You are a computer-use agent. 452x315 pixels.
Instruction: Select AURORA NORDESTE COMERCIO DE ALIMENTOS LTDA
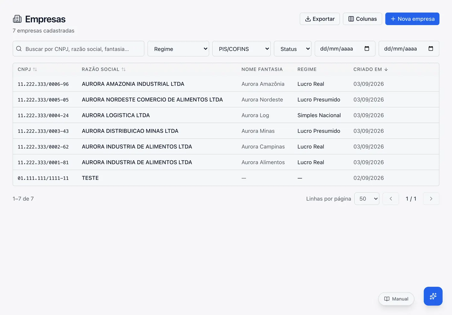[x=152, y=100]
